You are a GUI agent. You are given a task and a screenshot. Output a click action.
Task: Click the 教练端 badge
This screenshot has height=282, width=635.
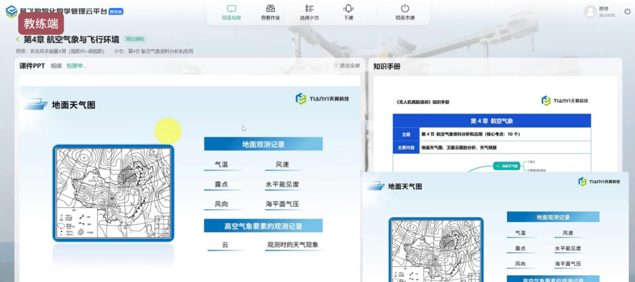(41, 23)
